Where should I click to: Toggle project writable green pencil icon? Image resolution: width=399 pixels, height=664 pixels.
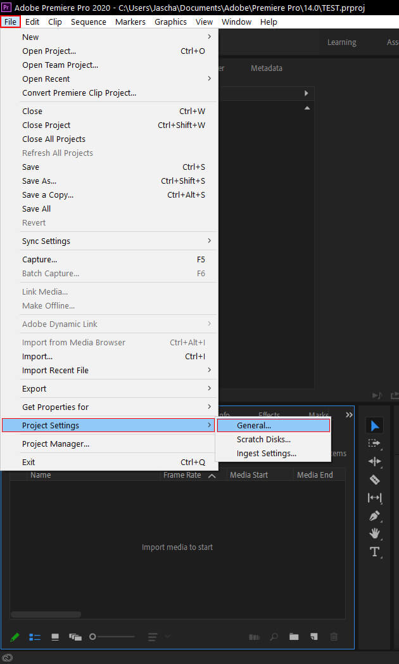15,637
